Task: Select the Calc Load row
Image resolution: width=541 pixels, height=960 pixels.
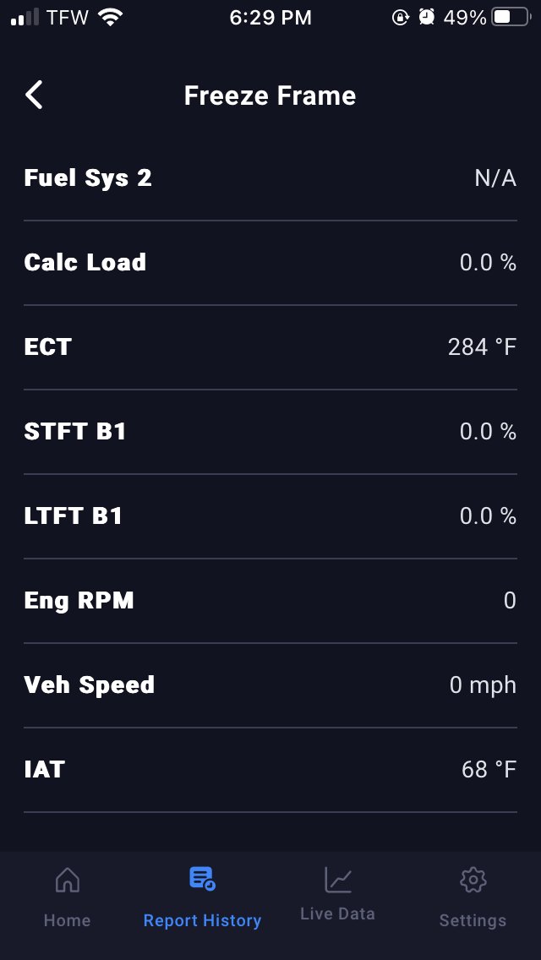Action: tap(270, 263)
